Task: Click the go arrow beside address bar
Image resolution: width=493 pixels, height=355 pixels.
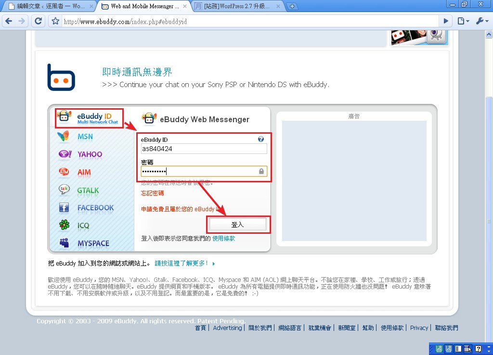Action: (x=446, y=21)
